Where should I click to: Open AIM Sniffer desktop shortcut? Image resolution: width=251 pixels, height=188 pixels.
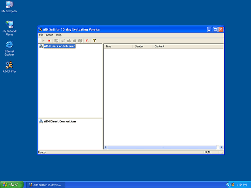[x=9, y=67]
